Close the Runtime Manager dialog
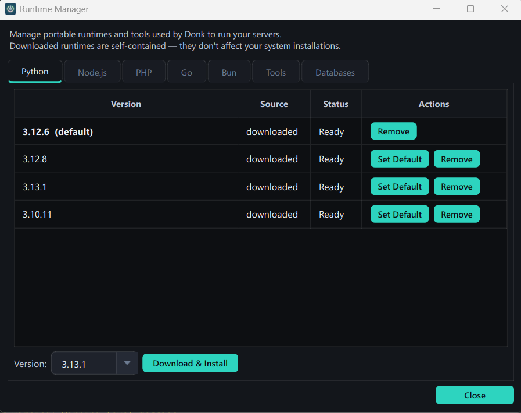This screenshot has height=413, width=521. click(475, 395)
